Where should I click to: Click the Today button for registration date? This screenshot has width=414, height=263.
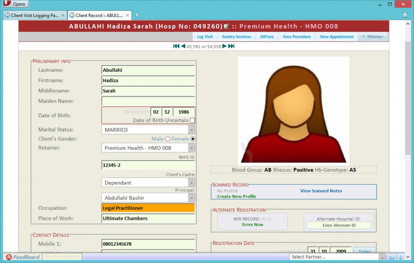click(x=364, y=251)
